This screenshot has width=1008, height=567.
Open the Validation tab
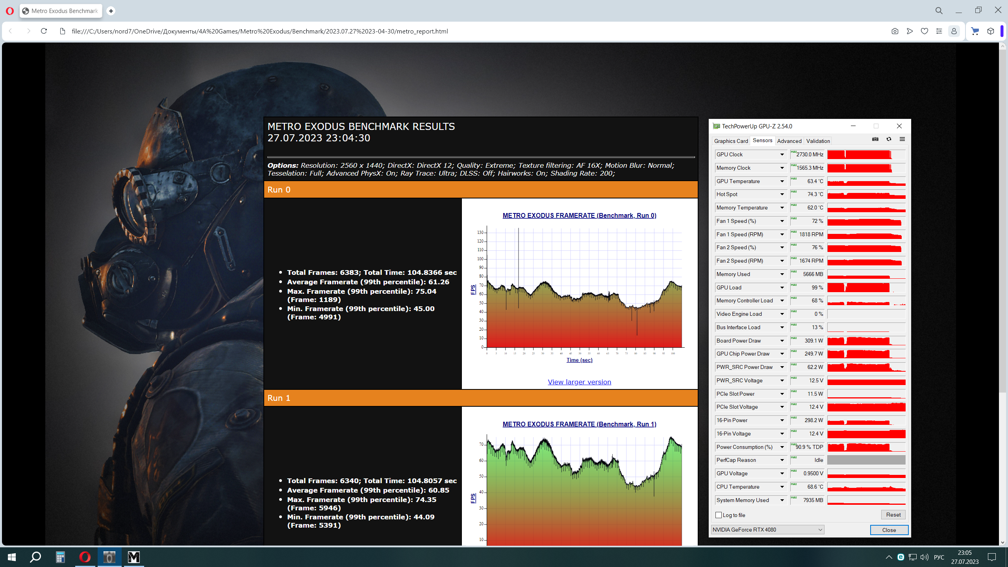[x=818, y=141]
